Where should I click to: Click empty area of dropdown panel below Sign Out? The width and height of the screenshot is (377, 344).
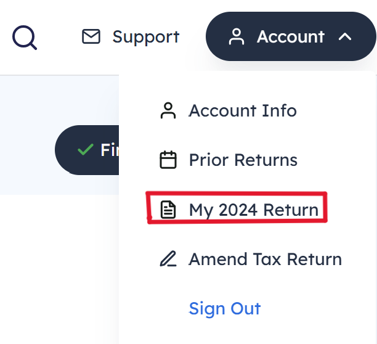point(247,333)
